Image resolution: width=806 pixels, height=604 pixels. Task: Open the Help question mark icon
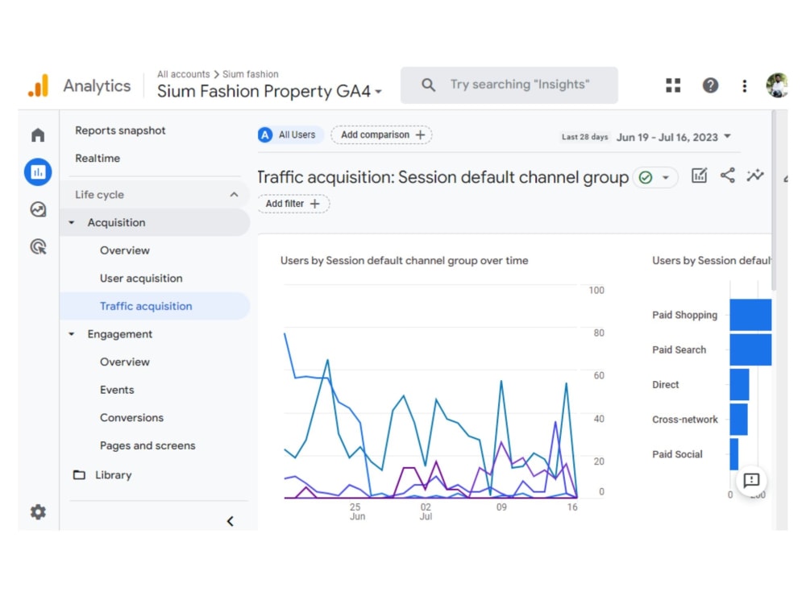click(710, 85)
